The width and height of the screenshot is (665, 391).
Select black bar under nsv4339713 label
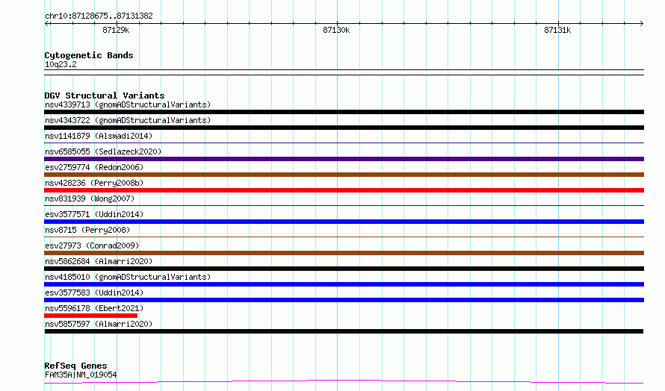tap(344, 112)
